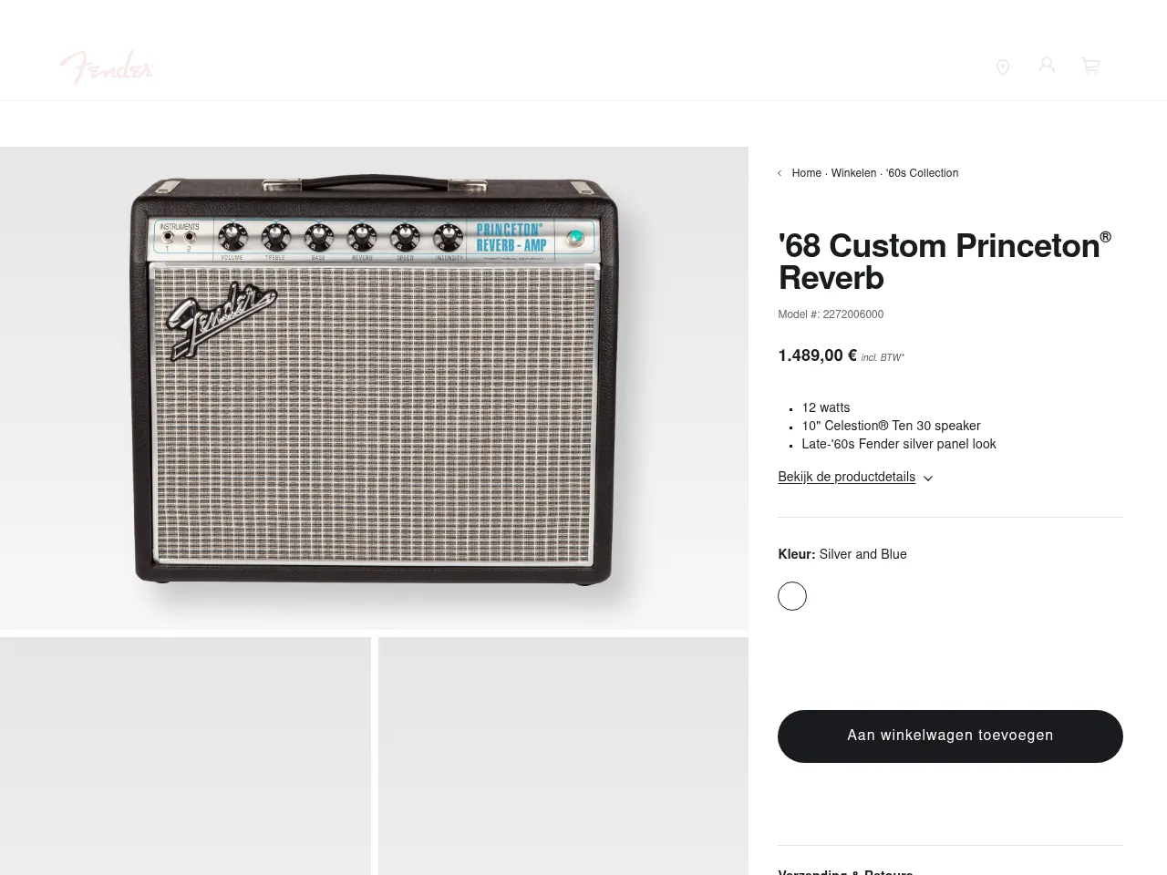Open the Winkelen breadcrumb item
Viewport: 1167px width, 875px height.
(853, 173)
